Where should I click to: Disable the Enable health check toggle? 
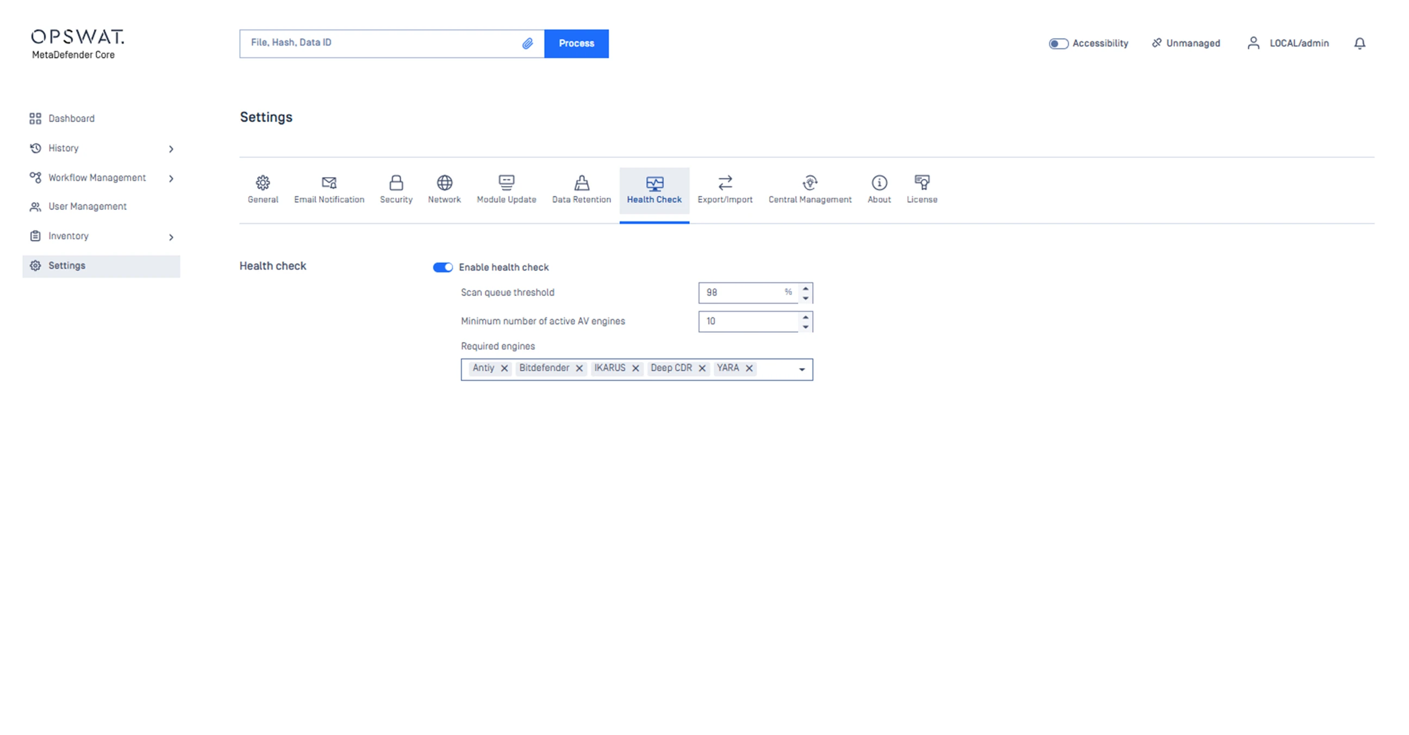click(442, 267)
